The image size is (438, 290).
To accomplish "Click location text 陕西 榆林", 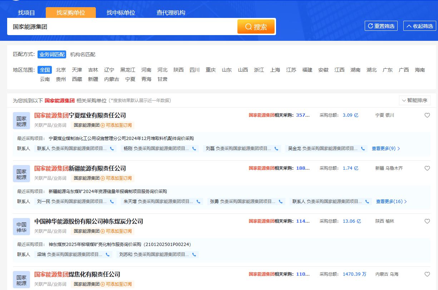I will [x=385, y=221].
